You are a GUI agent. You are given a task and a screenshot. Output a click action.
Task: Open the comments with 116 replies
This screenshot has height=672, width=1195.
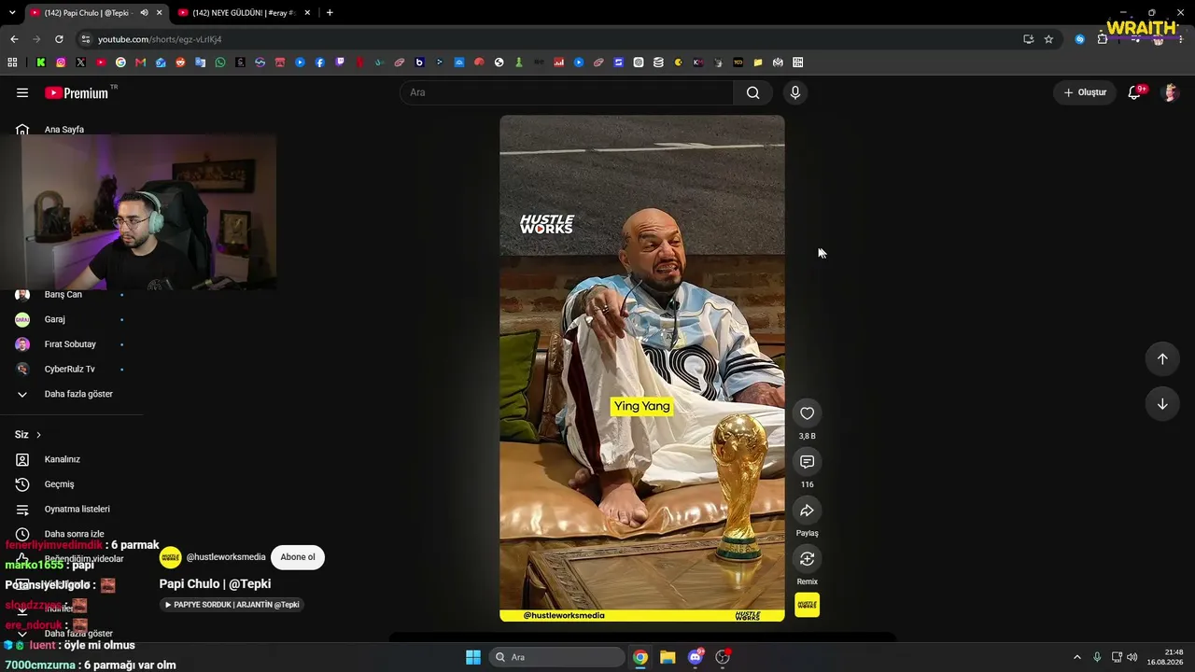pos(808,462)
